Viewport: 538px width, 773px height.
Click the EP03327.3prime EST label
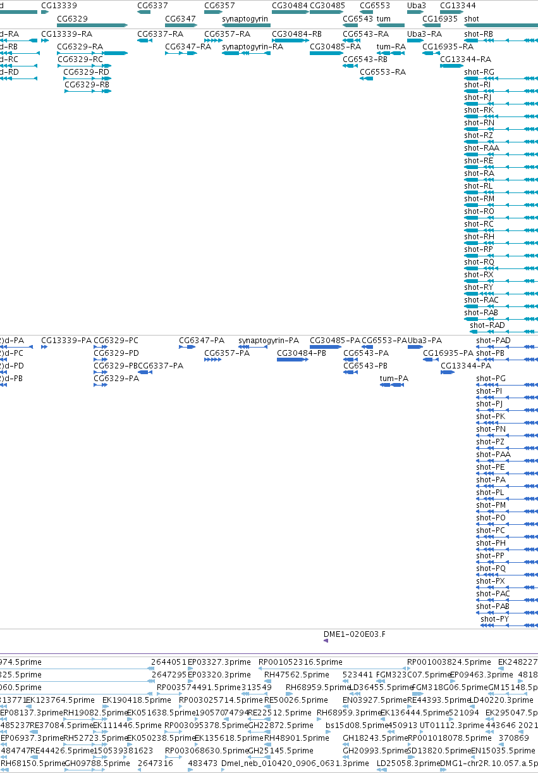(219, 662)
